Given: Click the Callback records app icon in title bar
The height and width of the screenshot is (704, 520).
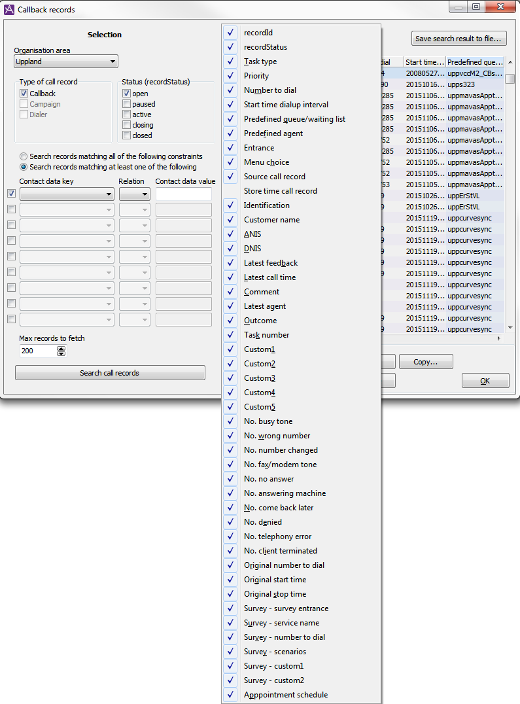Looking at the screenshot, I should click(x=10, y=10).
